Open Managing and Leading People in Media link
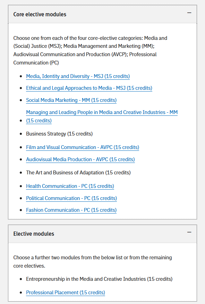Viewport: 205px width, 304px height. point(102,116)
